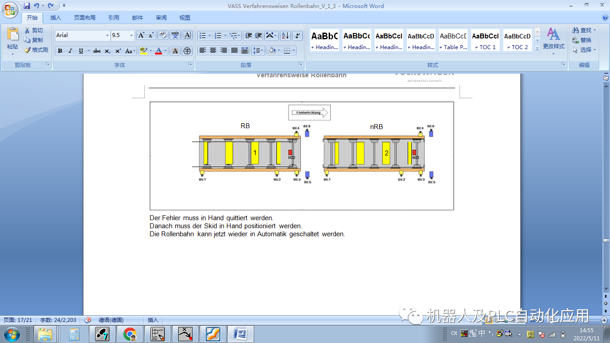Viewport: 610px width, 343px height.
Task: Expand the line spacing dropdown
Action: point(257,50)
